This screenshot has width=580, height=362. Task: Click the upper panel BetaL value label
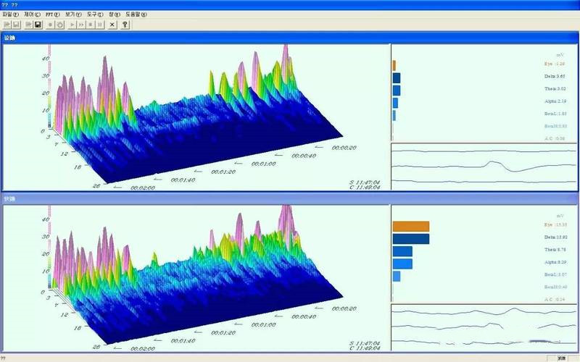coord(555,114)
